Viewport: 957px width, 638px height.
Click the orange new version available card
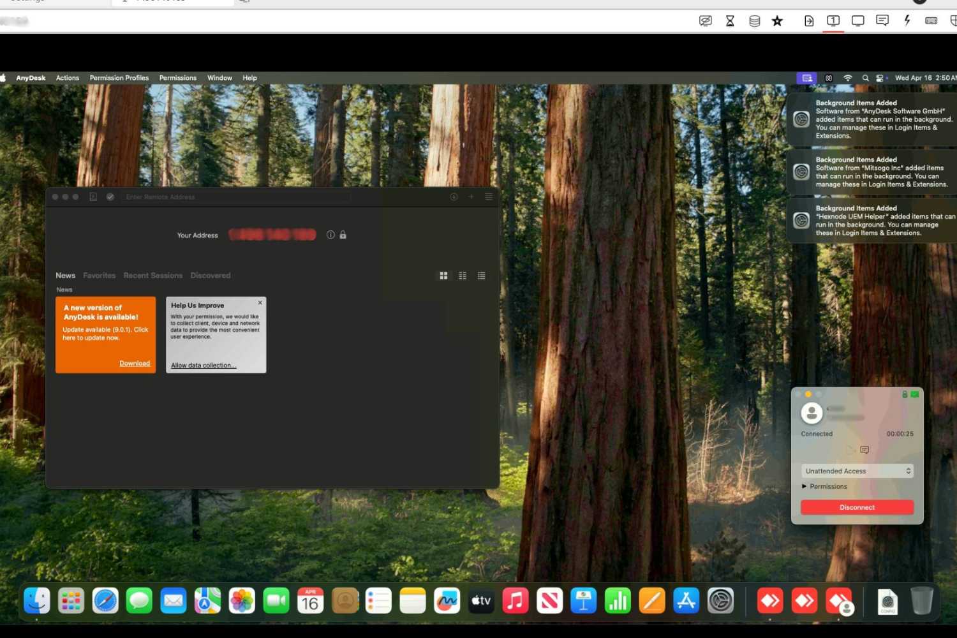[x=106, y=335]
